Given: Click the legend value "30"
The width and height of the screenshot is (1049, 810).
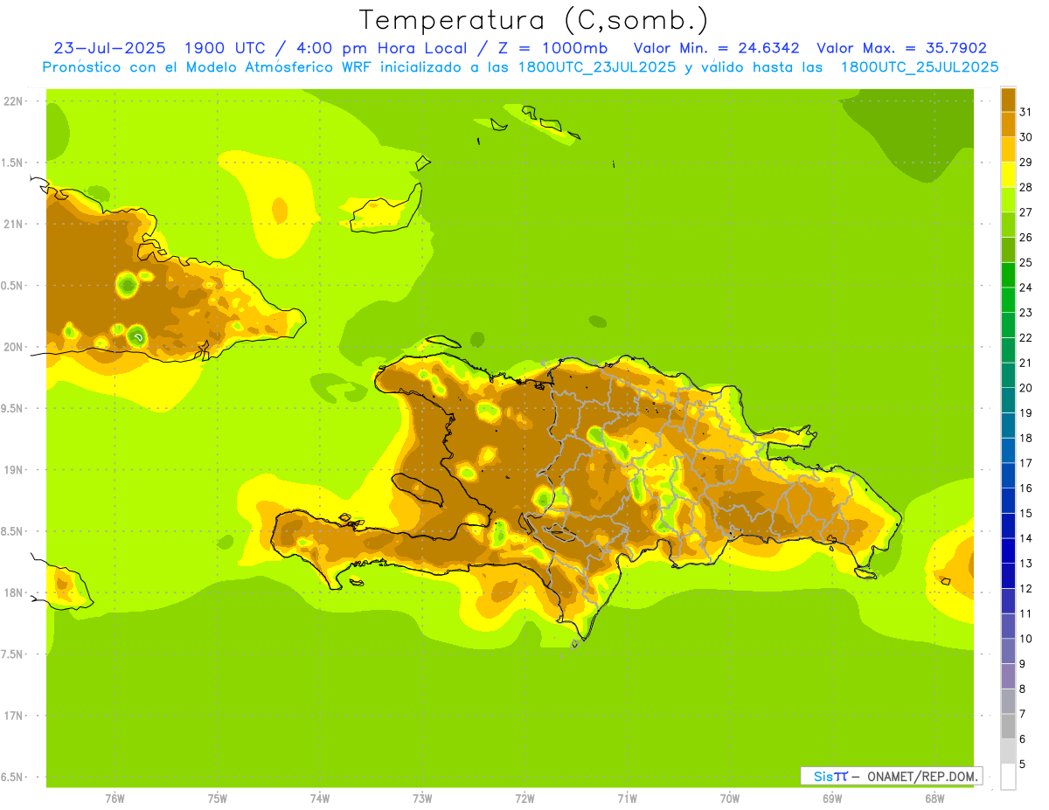Looking at the screenshot, I should [x=1025, y=137].
